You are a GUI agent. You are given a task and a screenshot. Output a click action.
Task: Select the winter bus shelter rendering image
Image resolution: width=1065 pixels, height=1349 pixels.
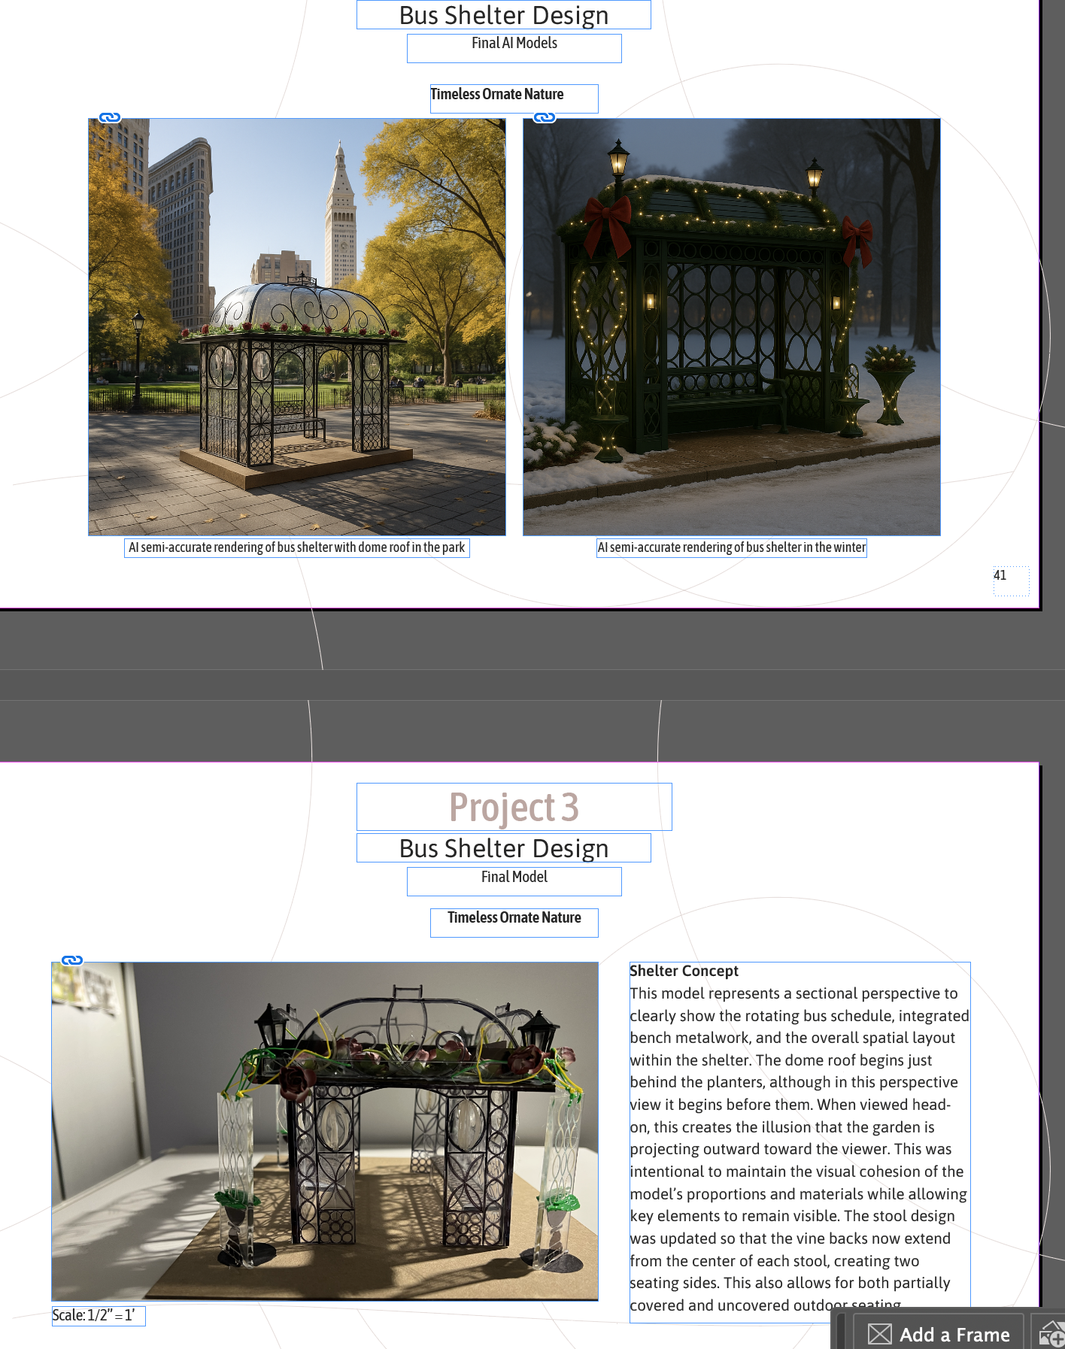click(x=731, y=326)
